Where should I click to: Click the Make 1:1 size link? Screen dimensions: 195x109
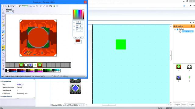click(20, 84)
